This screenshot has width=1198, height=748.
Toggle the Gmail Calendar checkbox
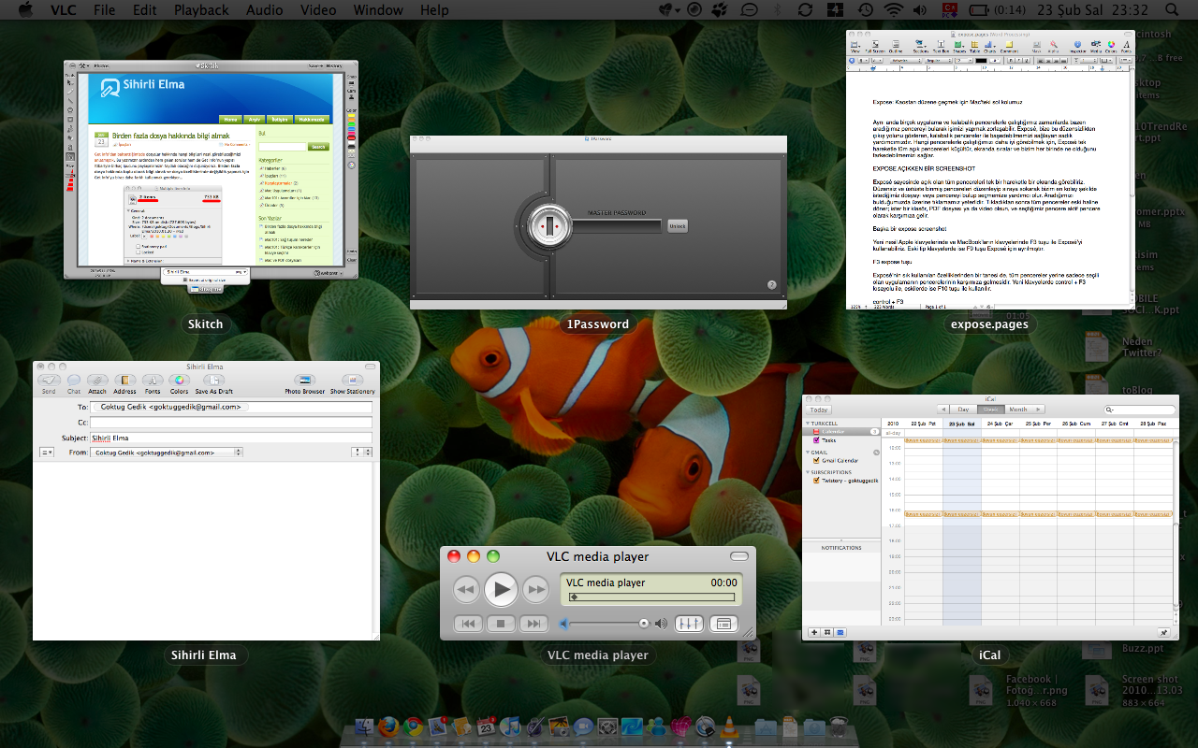point(817,460)
